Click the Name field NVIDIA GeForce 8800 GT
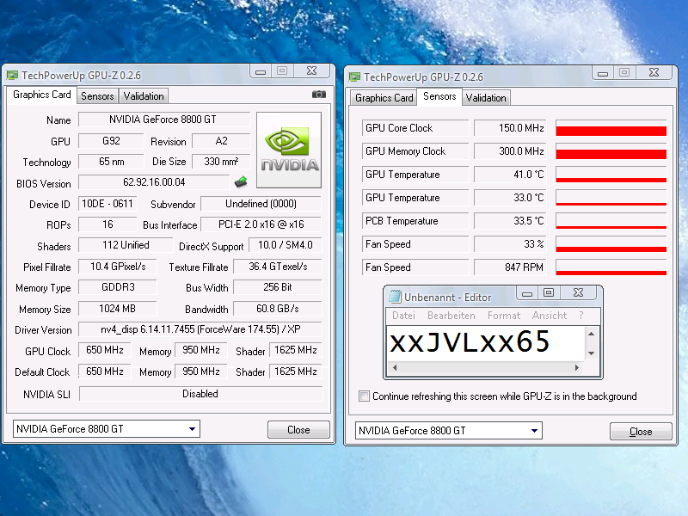The height and width of the screenshot is (516, 688). tap(164, 120)
